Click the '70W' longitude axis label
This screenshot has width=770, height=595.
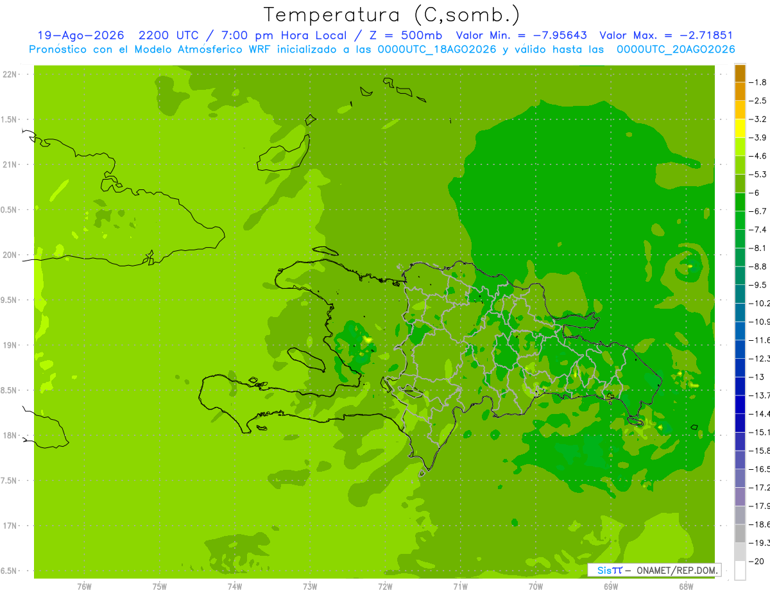(536, 586)
